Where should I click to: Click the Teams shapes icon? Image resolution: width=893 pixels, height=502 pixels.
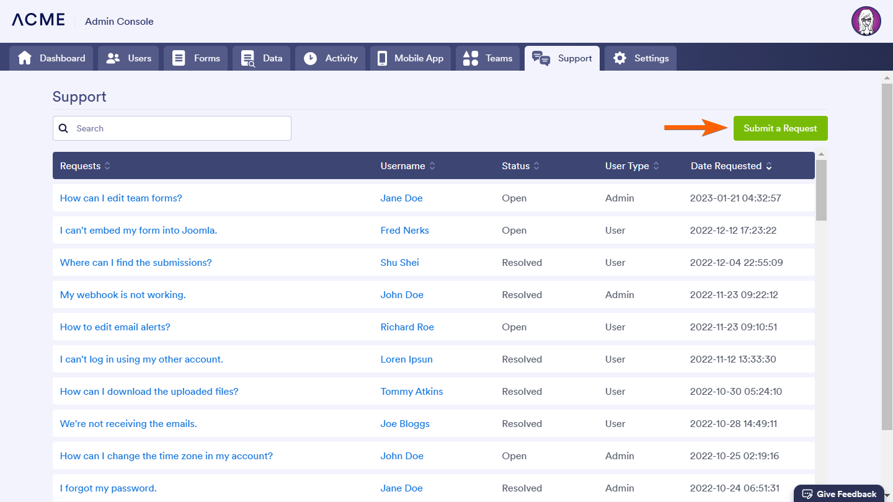[x=471, y=58]
